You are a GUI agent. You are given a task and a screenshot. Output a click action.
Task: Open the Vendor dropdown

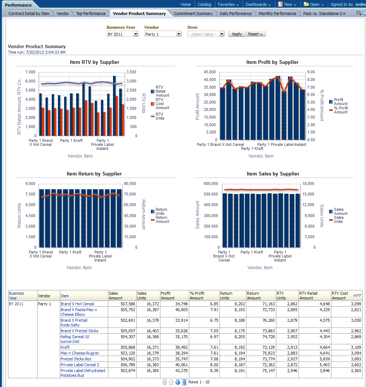(179, 34)
